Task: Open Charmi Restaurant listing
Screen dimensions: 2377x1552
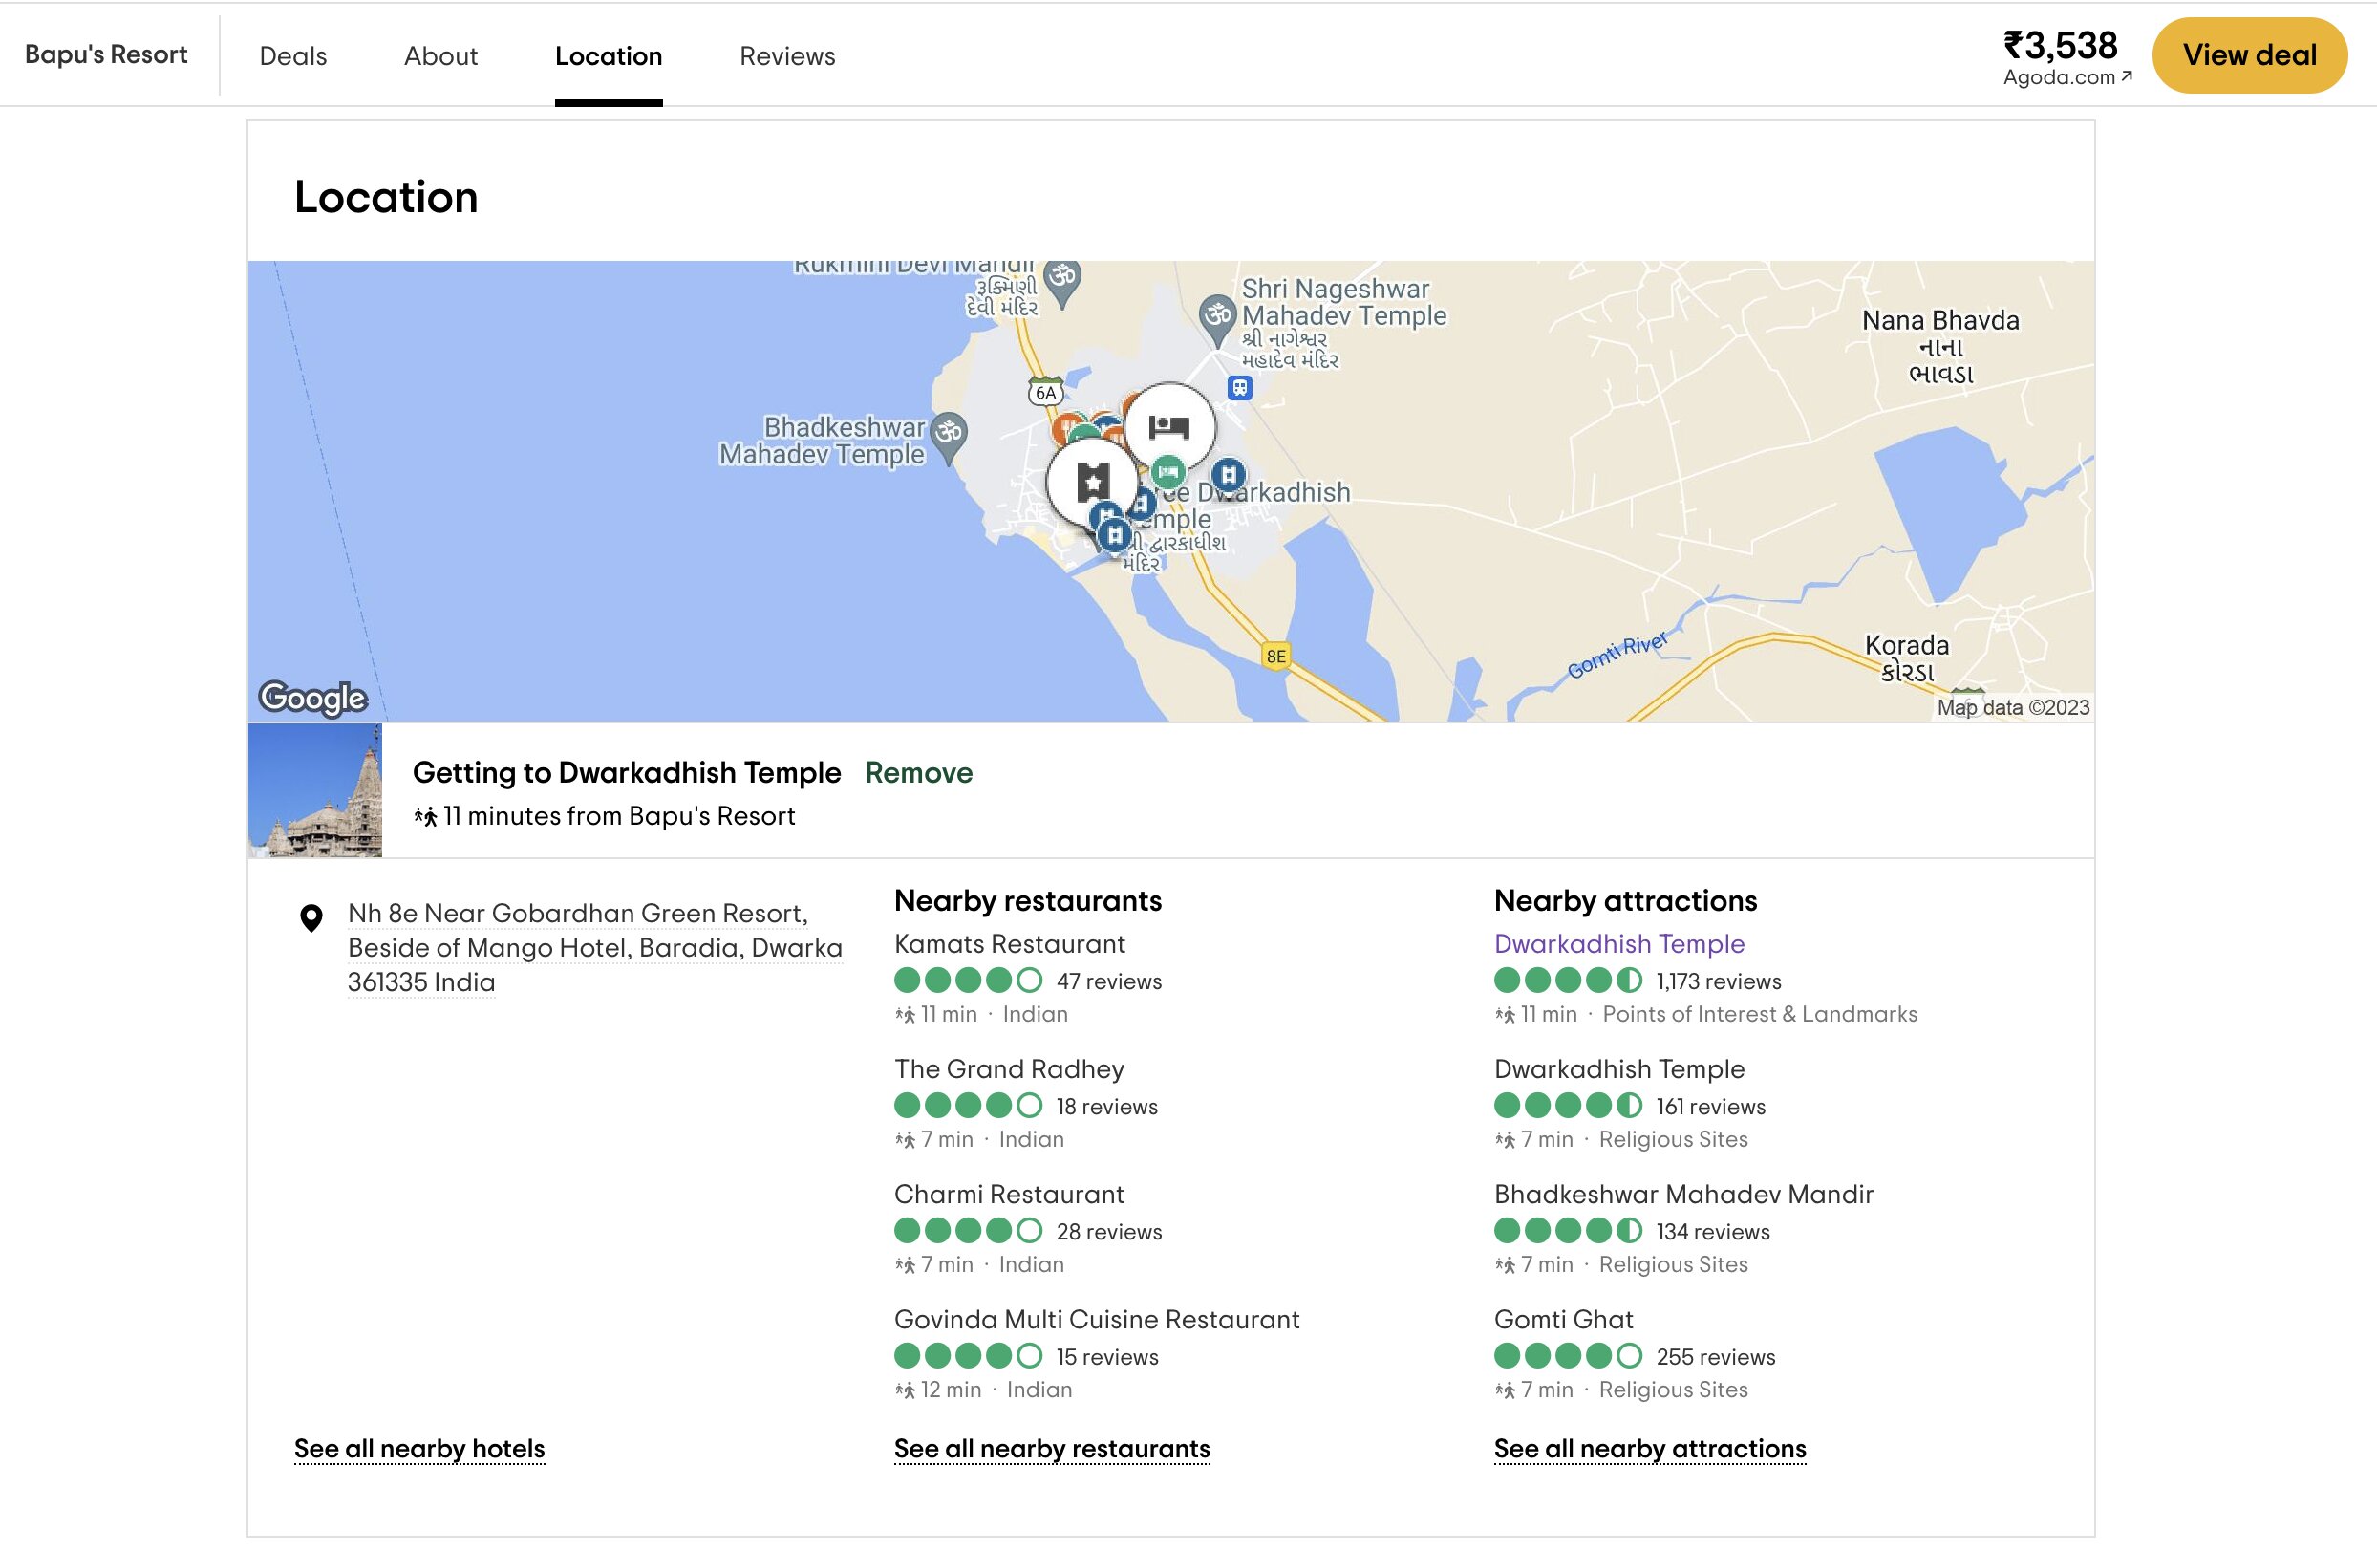Action: (1009, 1194)
